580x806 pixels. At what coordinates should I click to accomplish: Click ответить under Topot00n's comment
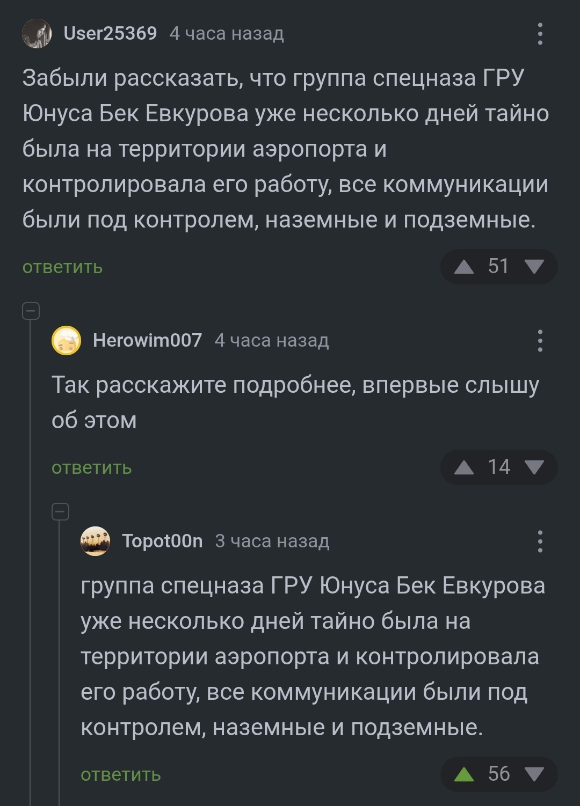click(121, 774)
